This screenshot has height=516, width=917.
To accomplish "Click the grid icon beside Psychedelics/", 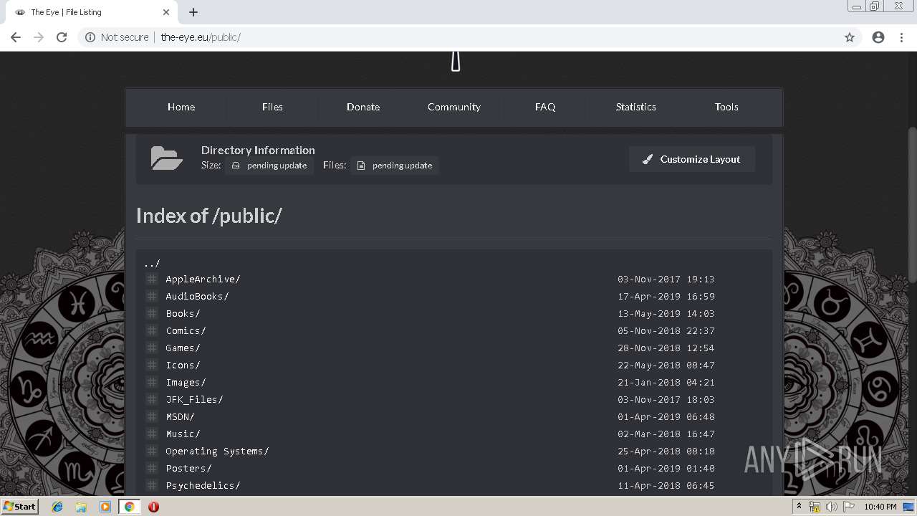I will click(152, 485).
